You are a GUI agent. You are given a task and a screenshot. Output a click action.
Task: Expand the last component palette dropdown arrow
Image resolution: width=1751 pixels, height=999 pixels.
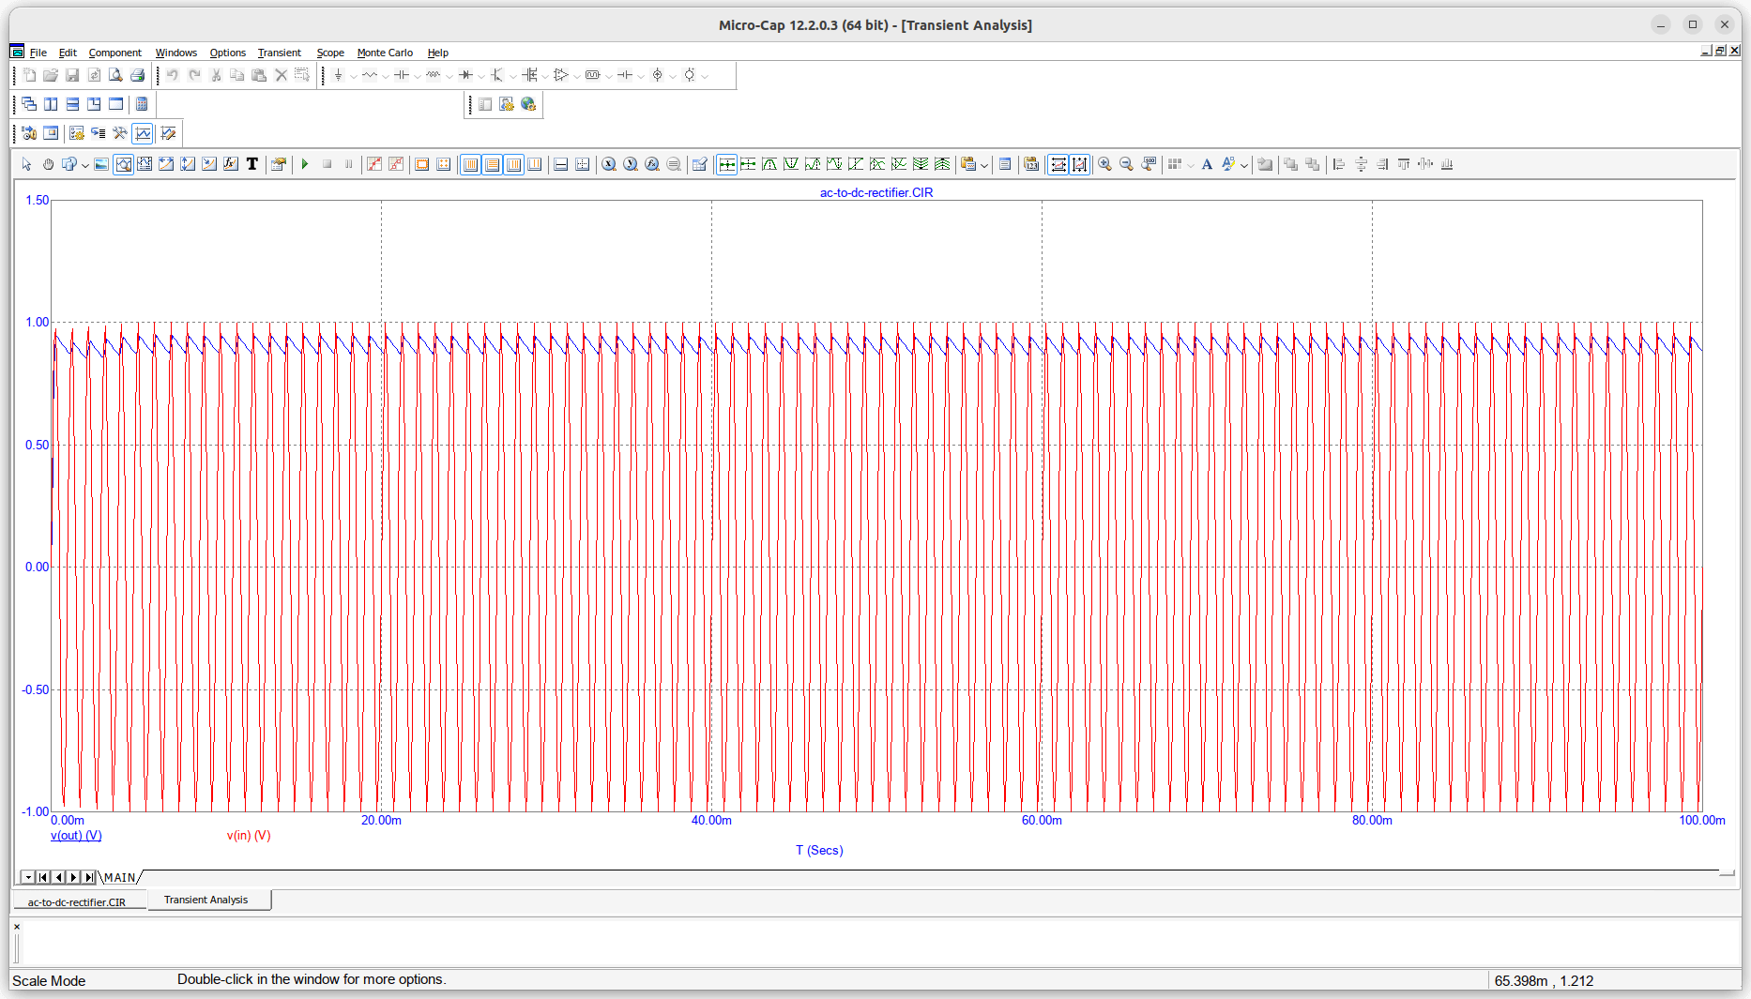pyautogui.click(x=705, y=76)
